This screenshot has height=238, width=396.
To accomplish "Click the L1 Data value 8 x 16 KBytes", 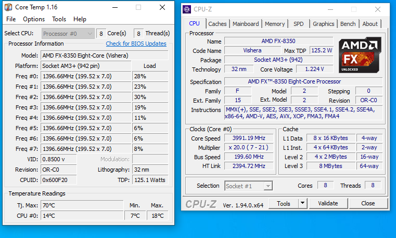I will [330, 138].
